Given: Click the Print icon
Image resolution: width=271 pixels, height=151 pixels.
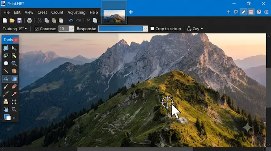Looking at the screenshot, I should pyautogui.click(x=30, y=20).
